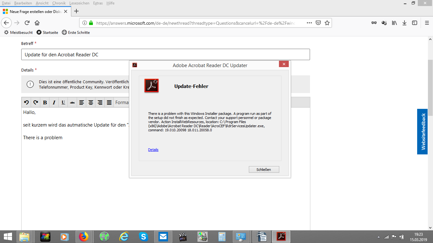The height and width of the screenshot is (243, 433).
Task: Align text right in the editor
Action: click(x=100, y=102)
